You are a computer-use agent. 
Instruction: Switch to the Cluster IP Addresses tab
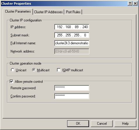tap(48, 12)
